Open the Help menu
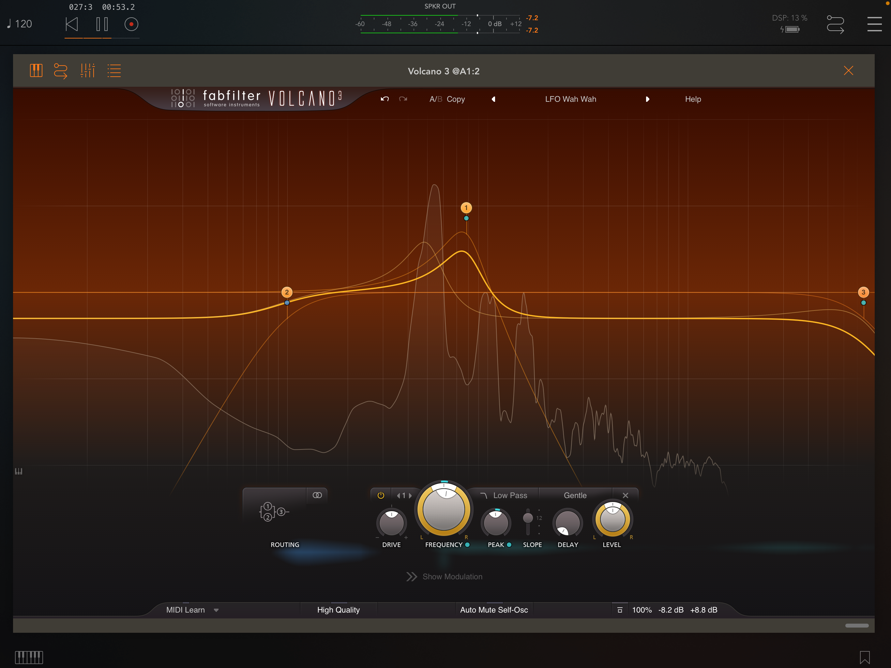 [693, 99]
